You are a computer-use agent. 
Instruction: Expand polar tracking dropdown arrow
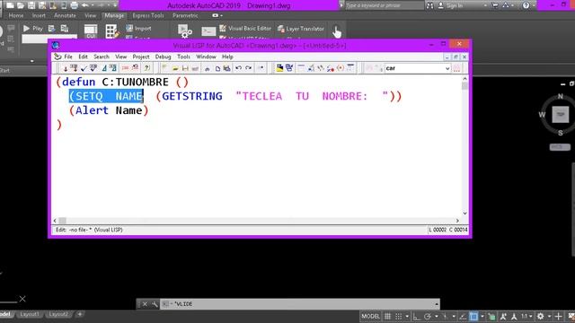point(436,317)
